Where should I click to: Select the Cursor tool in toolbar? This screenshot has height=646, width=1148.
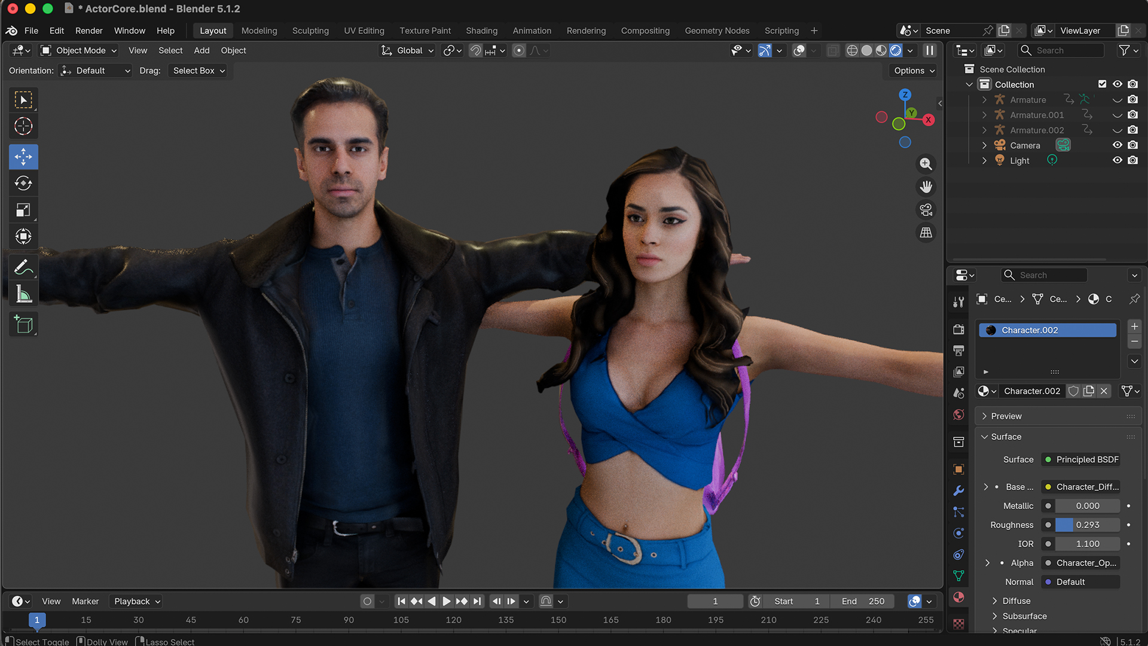tap(23, 126)
